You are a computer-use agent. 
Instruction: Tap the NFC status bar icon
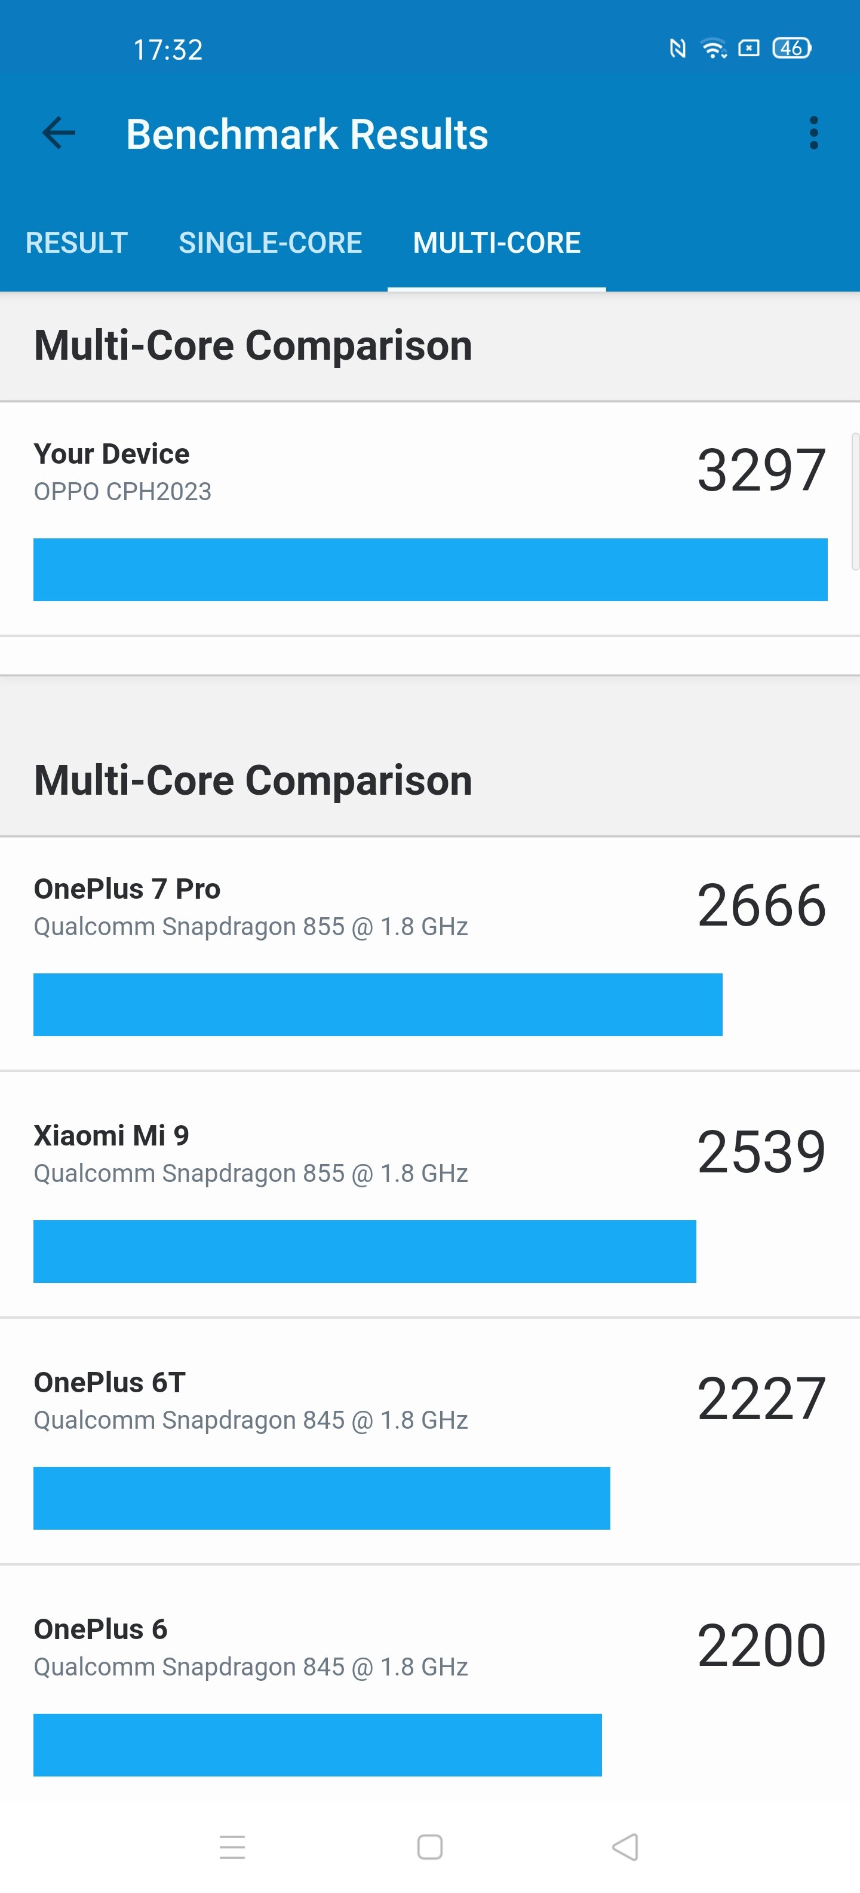[677, 48]
